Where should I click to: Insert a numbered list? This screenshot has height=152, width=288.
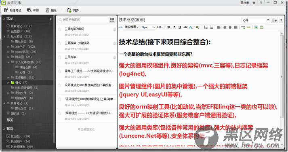pos(206,27)
